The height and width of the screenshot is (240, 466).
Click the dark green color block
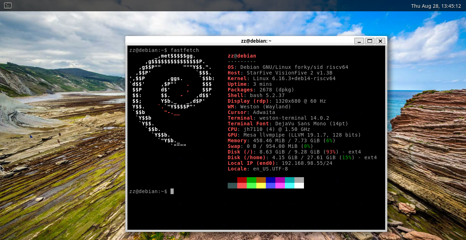tap(251, 180)
